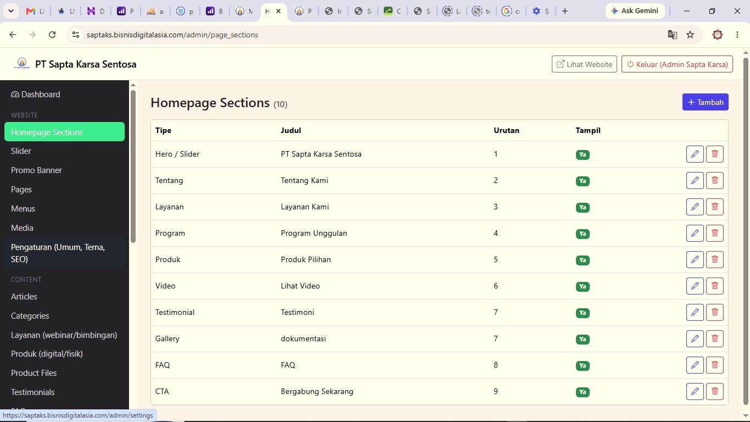Bookmark this page with the star icon

(690, 35)
